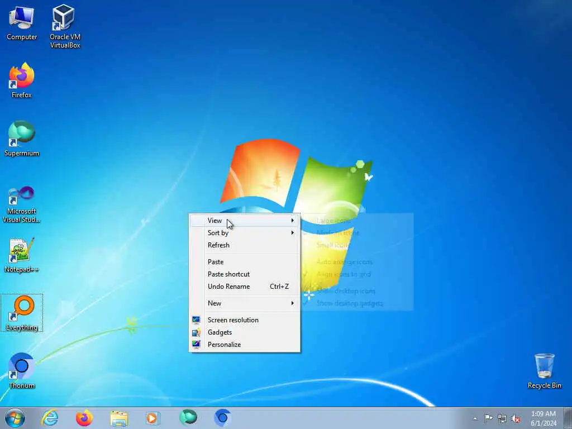This screenshot has width=572, height=429.
Task: Launch Internet Explorer from the taskbar
Action: [x=50, y=418]
